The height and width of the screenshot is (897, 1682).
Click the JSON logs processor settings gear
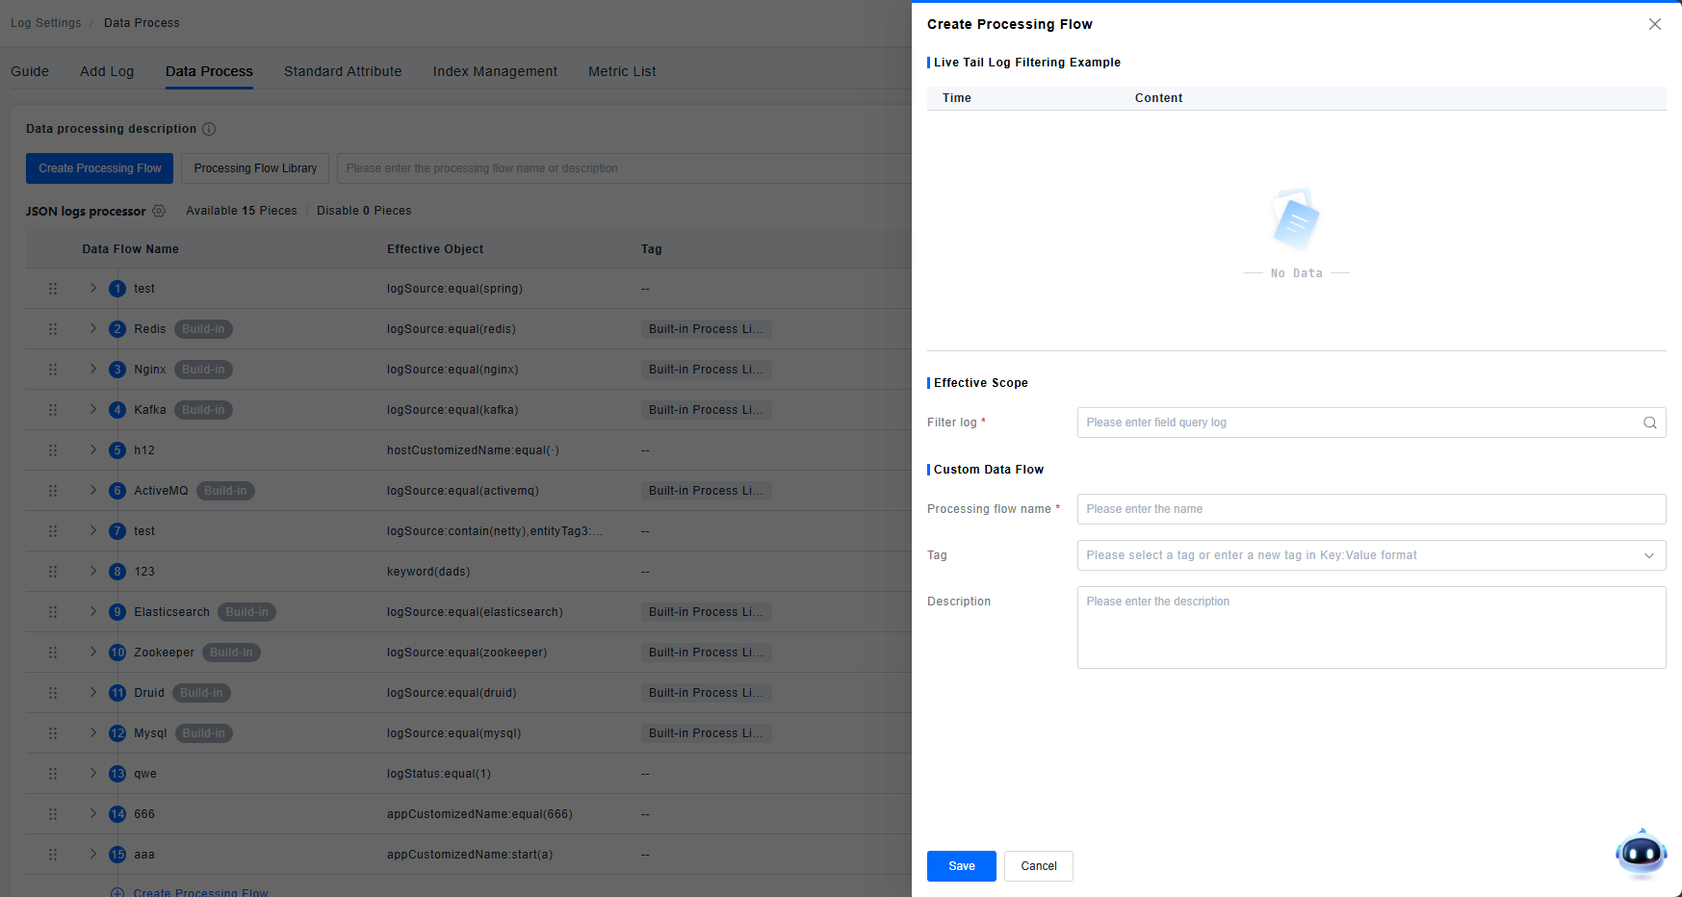[x=159, y=211]
